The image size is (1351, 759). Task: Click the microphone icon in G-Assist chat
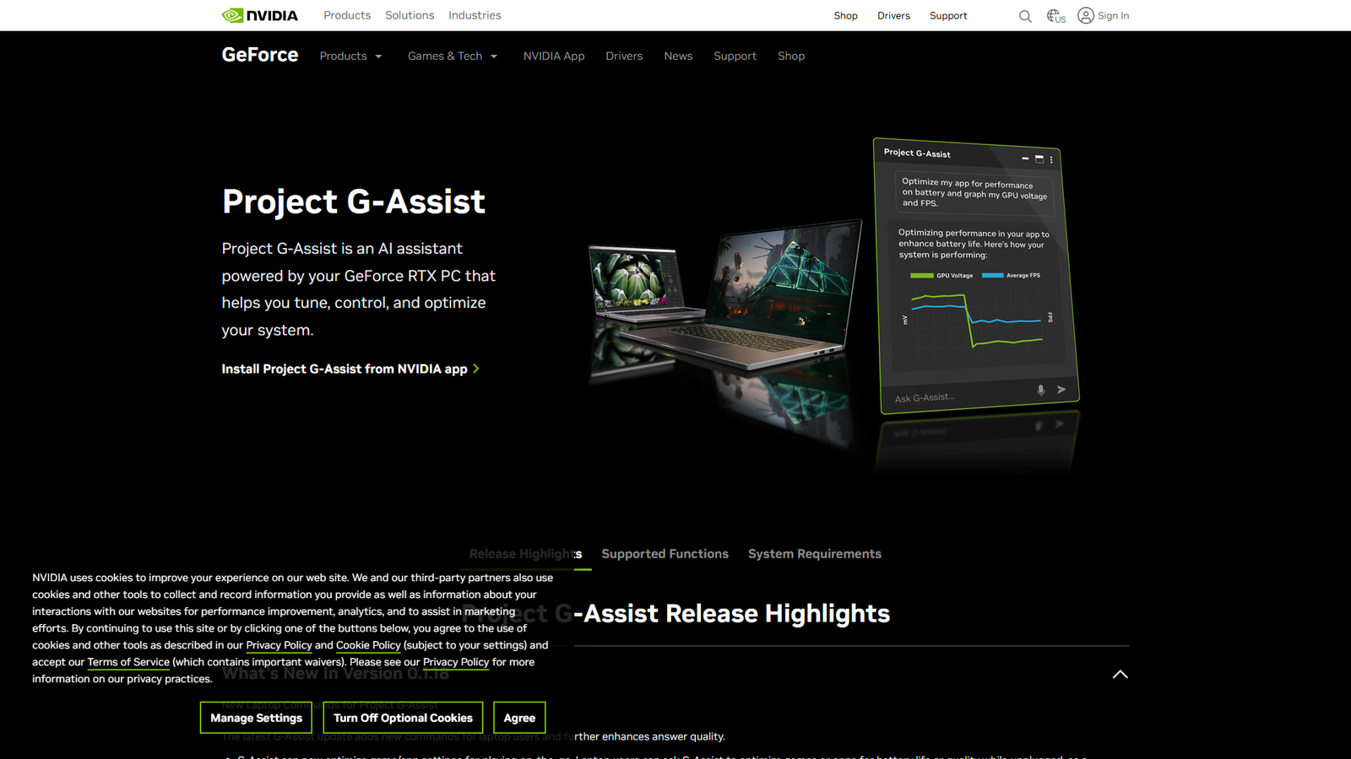1039,390
